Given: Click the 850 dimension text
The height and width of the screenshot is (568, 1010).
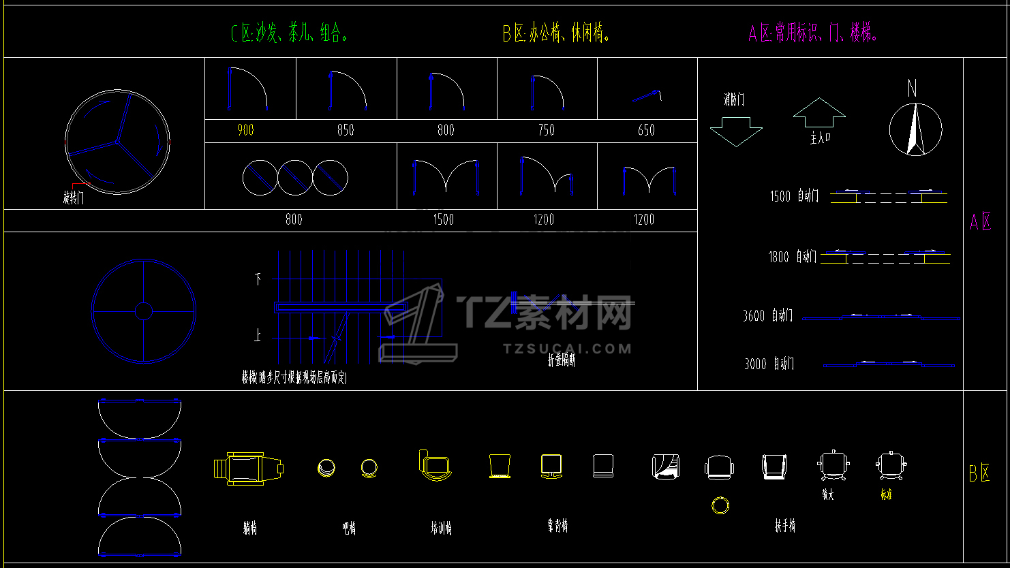Looking at the screenshot, I should (x=346, y=130).
